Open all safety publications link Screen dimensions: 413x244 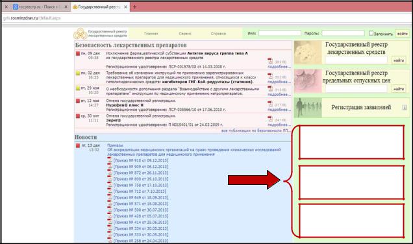point(256,130)
